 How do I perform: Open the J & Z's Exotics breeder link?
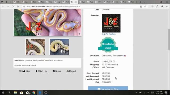pos(109,34)
